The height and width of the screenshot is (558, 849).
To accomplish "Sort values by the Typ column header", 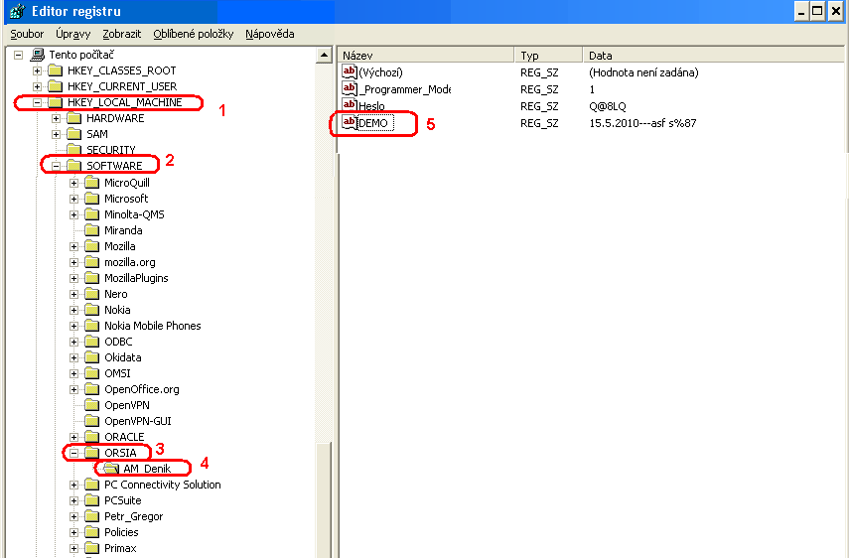I will pyautogui.click(x=548, y=56).
